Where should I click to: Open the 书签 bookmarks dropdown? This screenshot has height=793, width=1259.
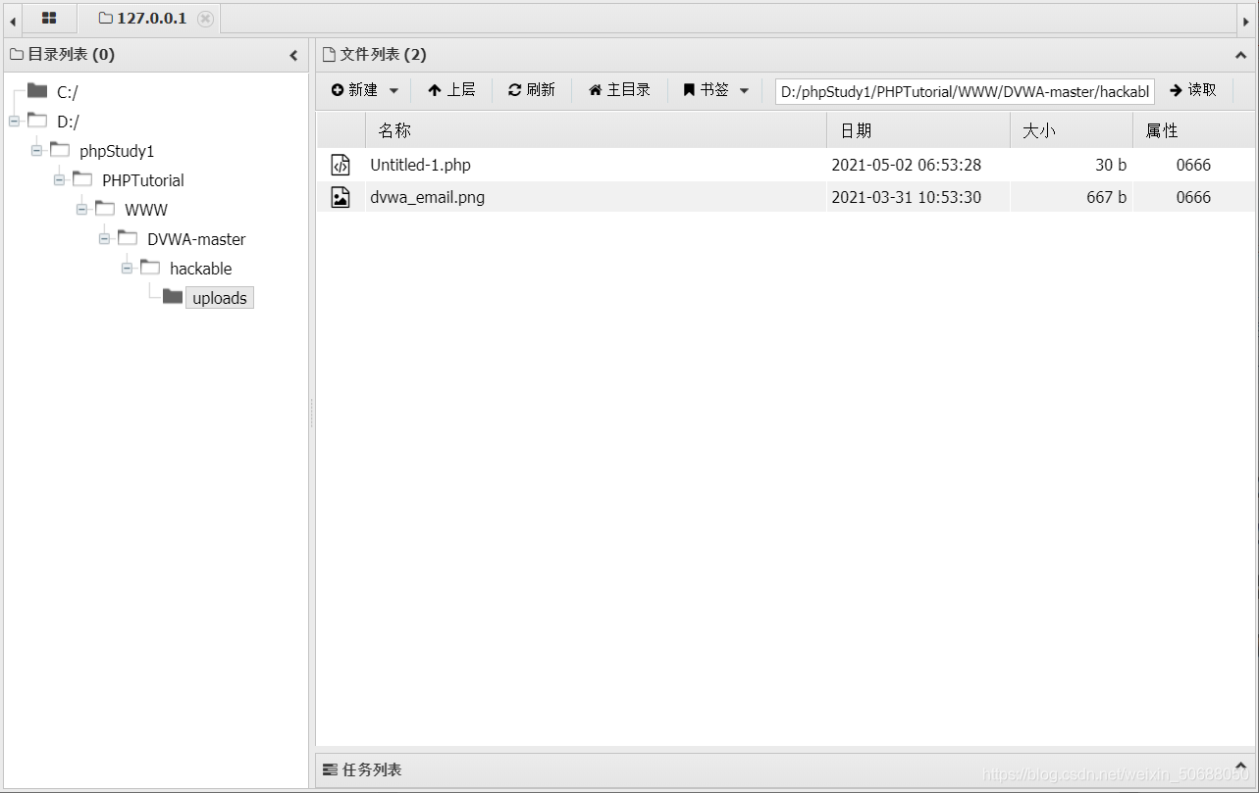[x=716, y=90]
